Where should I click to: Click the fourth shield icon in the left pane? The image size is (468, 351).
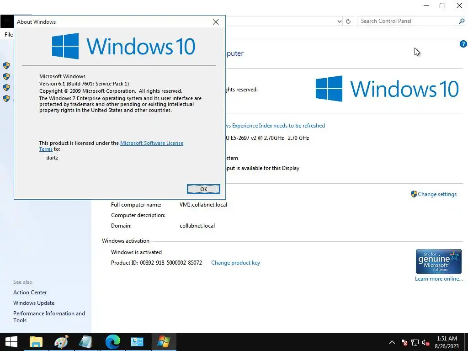tap(6, 99)
